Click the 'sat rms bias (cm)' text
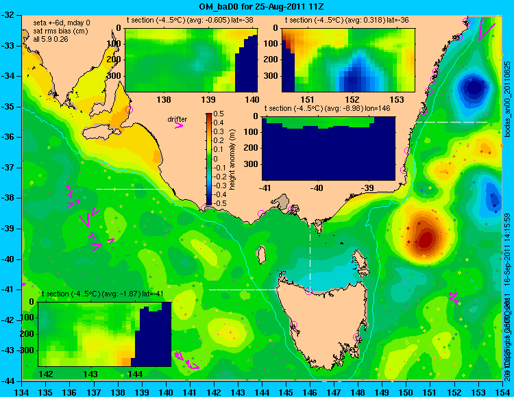The width and height of the screenshot is (514, 397). click(x=60, y=31)
